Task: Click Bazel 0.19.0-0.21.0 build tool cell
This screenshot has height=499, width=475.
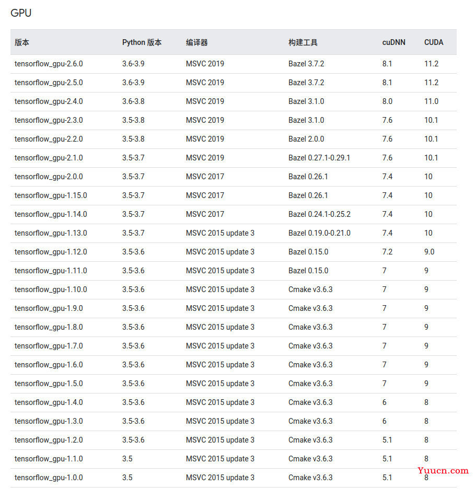Action: (319, 233)
